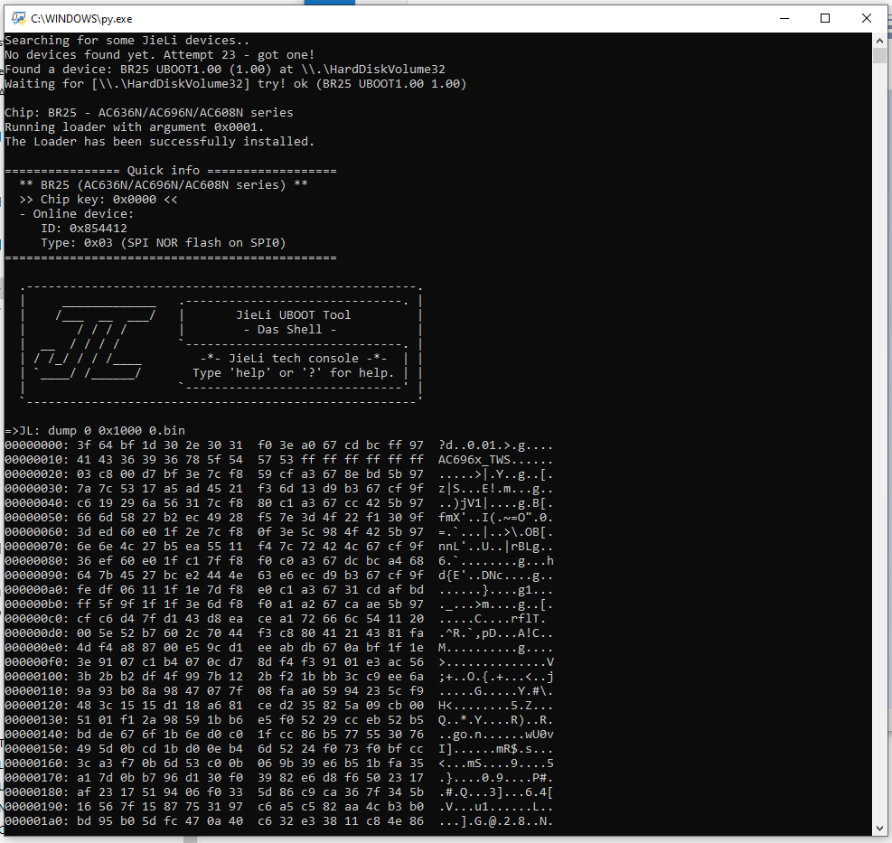
Task: Click the 'Type: 0x03 (SPI NOR flash on SPI0)' line
Action: pos(164,243)
